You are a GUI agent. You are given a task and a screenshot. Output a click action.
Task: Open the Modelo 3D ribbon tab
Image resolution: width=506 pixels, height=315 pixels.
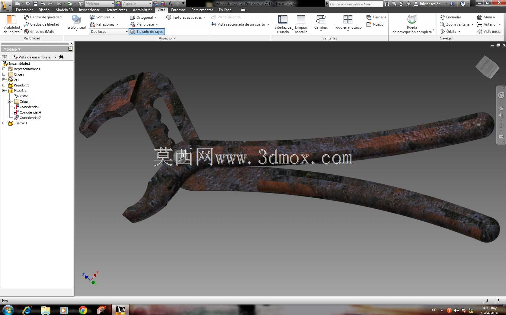coord(64,10)
